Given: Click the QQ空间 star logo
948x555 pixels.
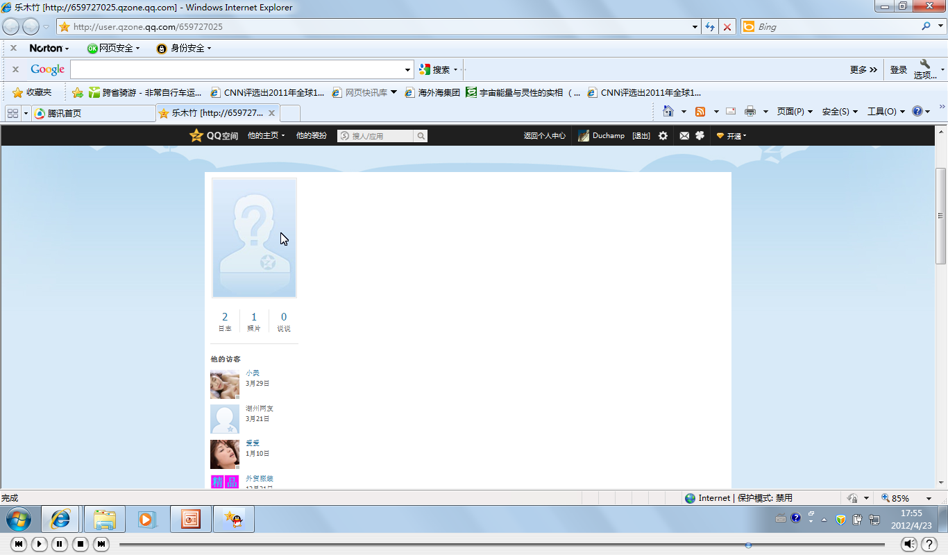Looking at the screenshot, I should click(196, 136).
